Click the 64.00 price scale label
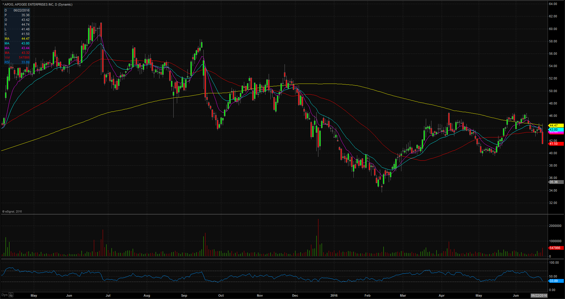 point(553,4)
